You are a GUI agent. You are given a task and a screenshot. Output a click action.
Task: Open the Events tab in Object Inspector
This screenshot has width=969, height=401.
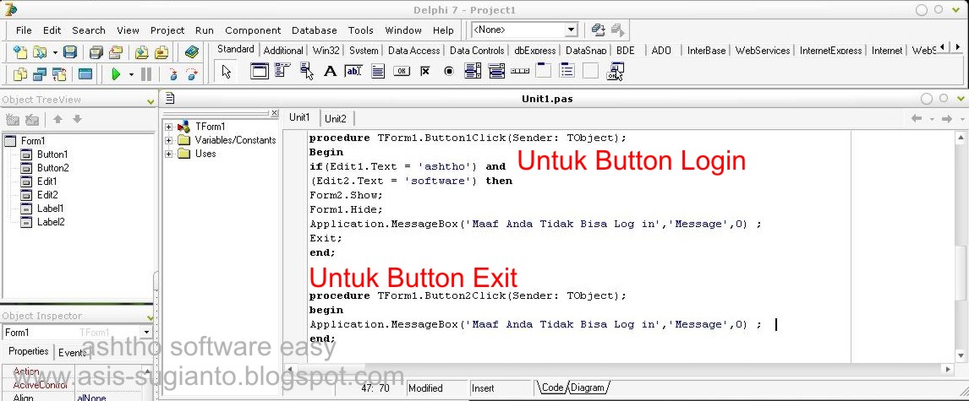(72, 353)
